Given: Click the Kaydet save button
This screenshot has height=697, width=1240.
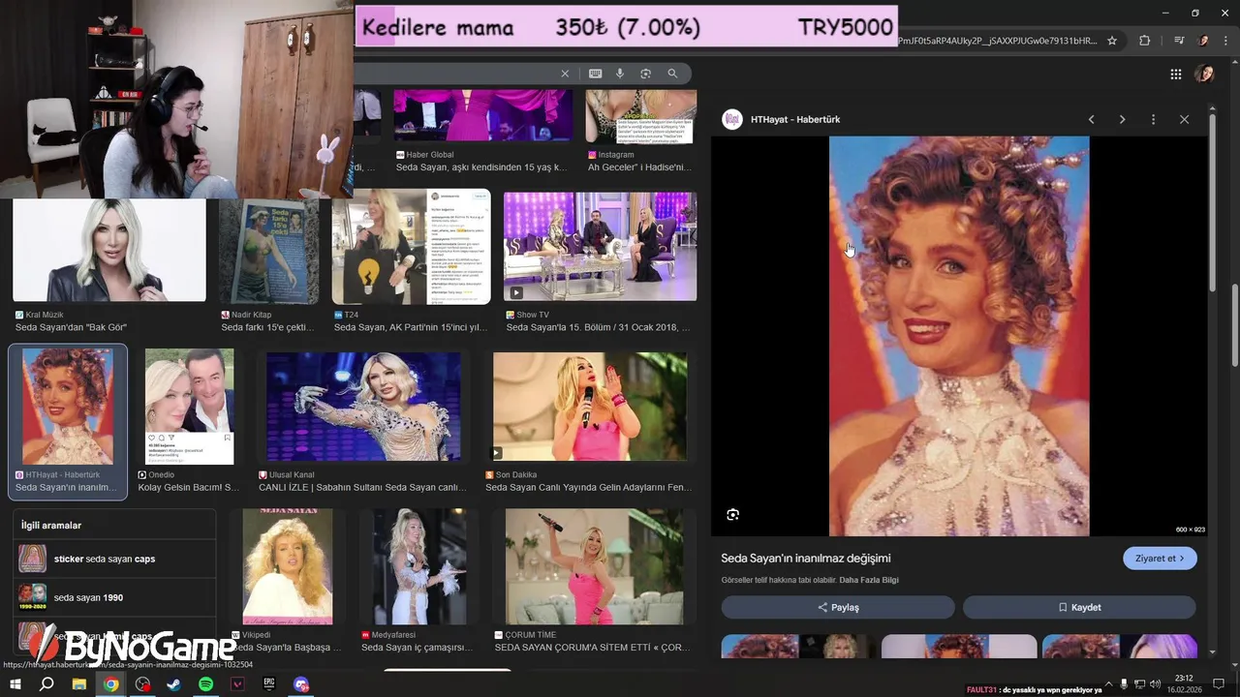Looking at the screenshot, I should 1079,607.
